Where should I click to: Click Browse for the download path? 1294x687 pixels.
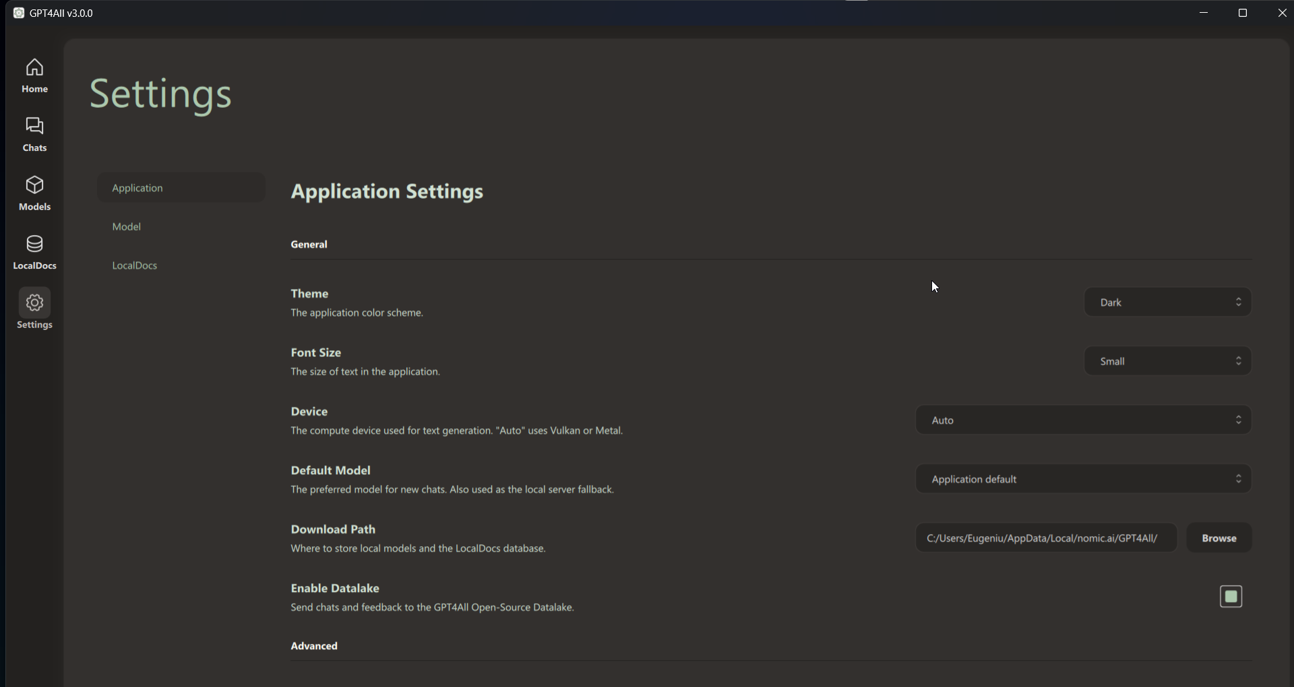(x=1219, y=538)
